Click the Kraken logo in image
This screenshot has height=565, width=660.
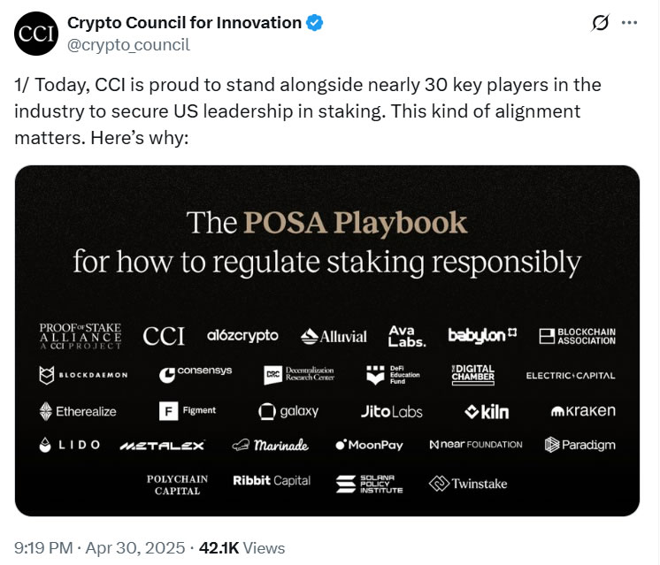[582, 411]
